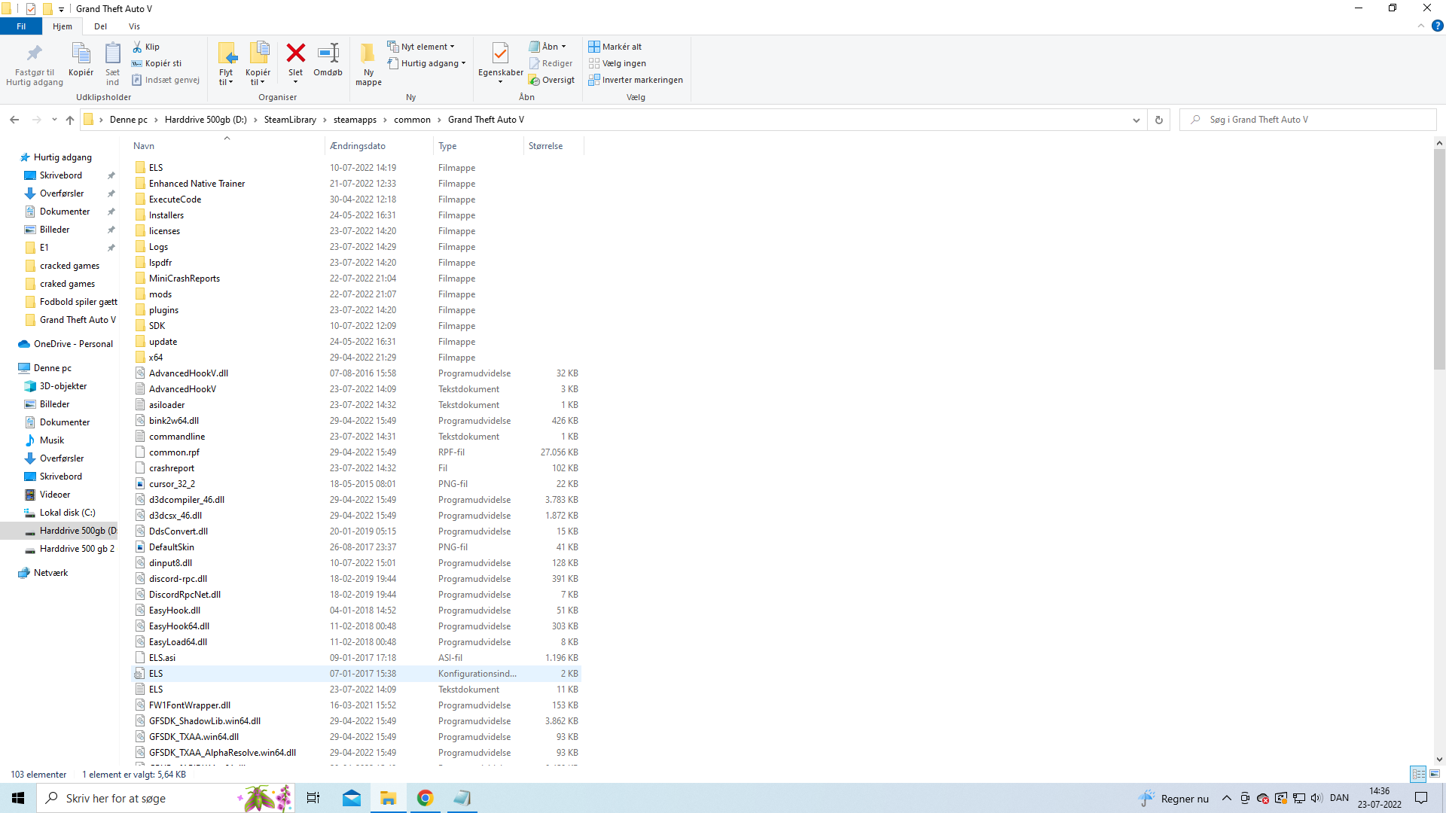Screen dimensions: 1446x813
Task: Open Google Chrome from the taskbar
Action: pyautogui.click(x=426, y=798)
